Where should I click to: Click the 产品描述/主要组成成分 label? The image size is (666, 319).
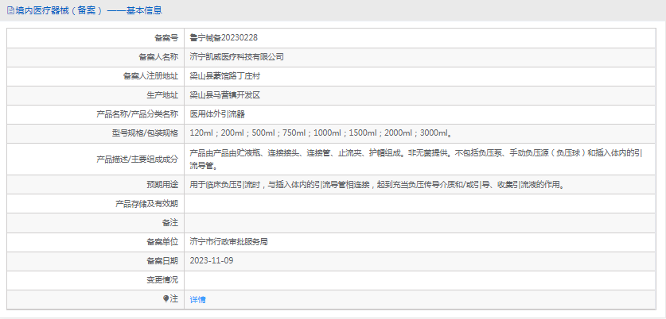point(138,159)
